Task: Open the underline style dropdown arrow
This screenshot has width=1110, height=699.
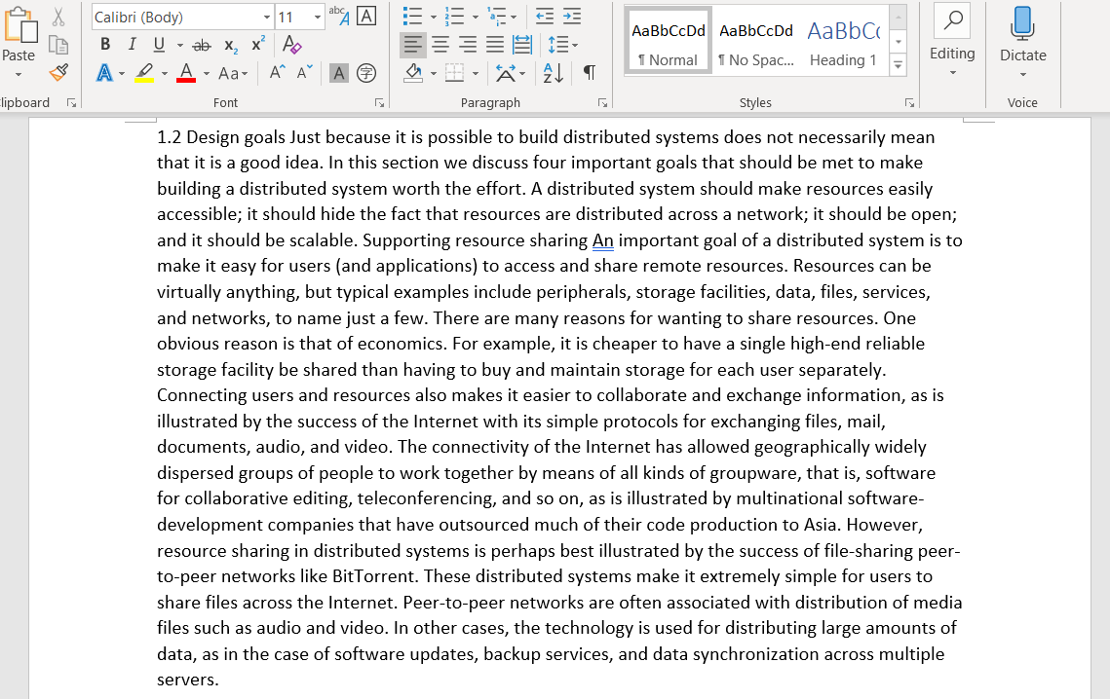Action: [x=180, y=46]
